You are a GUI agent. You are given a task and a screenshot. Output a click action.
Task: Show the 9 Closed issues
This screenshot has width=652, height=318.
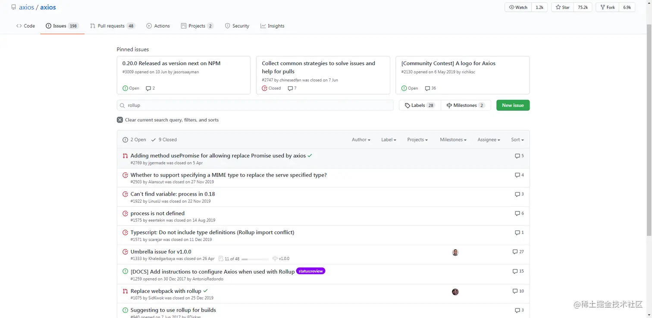[164, 140]
